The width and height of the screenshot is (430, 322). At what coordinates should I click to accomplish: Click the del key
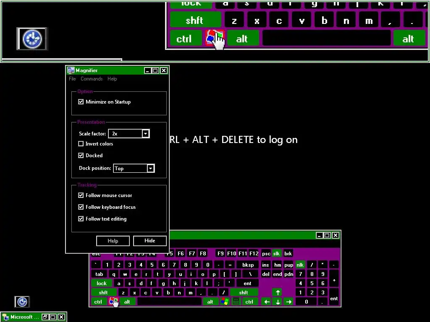click(x=266, y=274)
